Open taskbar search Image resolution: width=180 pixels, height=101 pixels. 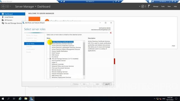coord(8,98)
